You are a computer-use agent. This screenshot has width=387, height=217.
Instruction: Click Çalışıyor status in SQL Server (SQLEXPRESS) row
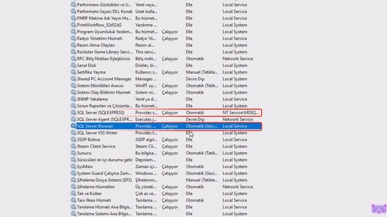coord(170,113)
